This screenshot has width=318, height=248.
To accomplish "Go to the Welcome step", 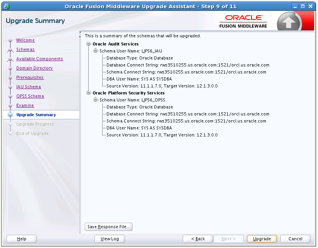I will (25, 40).
